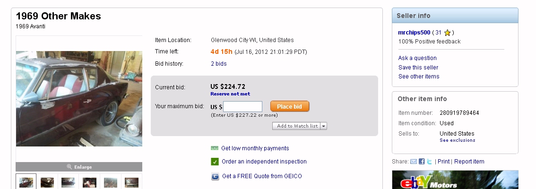Click the green monthly payments icon
Image resolution: width=536 pixels, height=189 pixels.
point(215,148)
